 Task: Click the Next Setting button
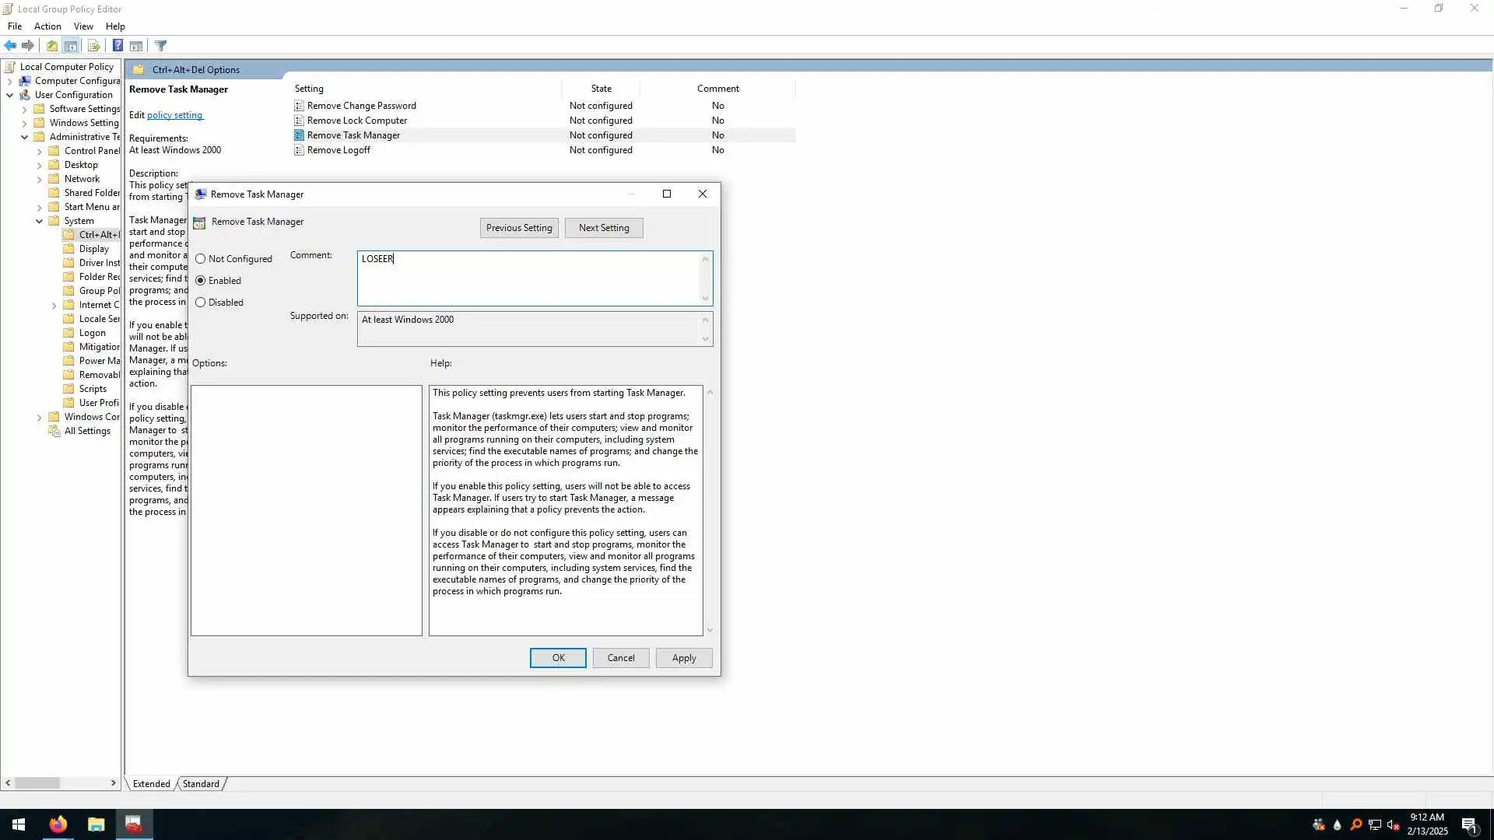pyautogui.click(x=604, y=228)
